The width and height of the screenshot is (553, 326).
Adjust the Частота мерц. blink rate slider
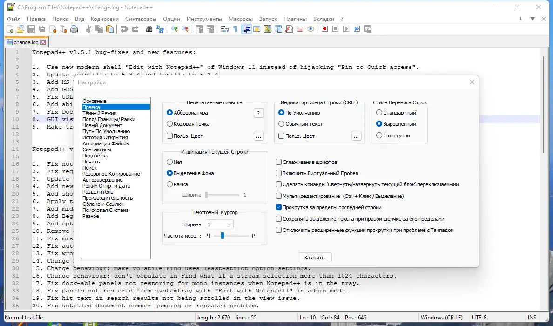pos(231,236)
